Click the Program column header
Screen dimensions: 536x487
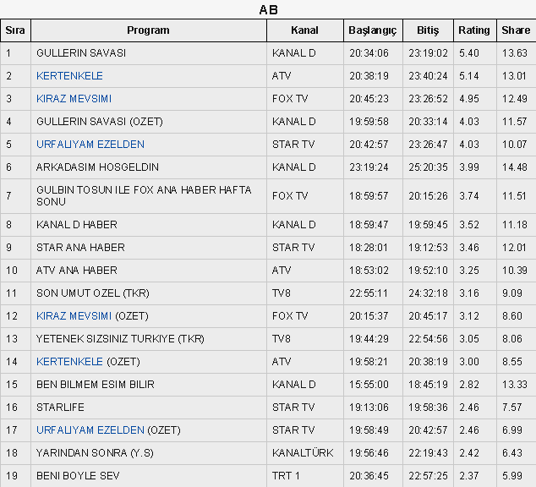tap(149, 30)
